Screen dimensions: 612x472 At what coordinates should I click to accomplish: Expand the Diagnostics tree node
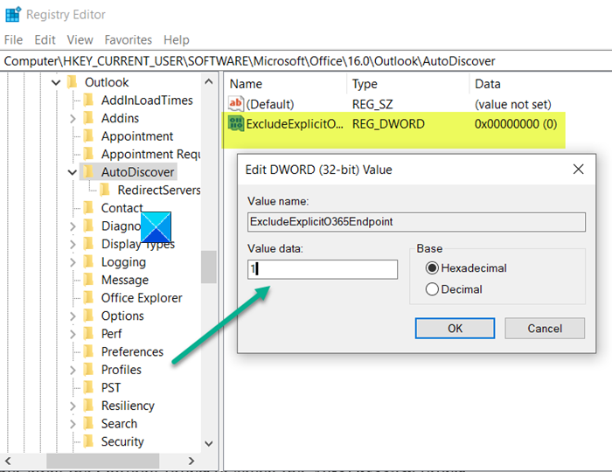(73, 226)
